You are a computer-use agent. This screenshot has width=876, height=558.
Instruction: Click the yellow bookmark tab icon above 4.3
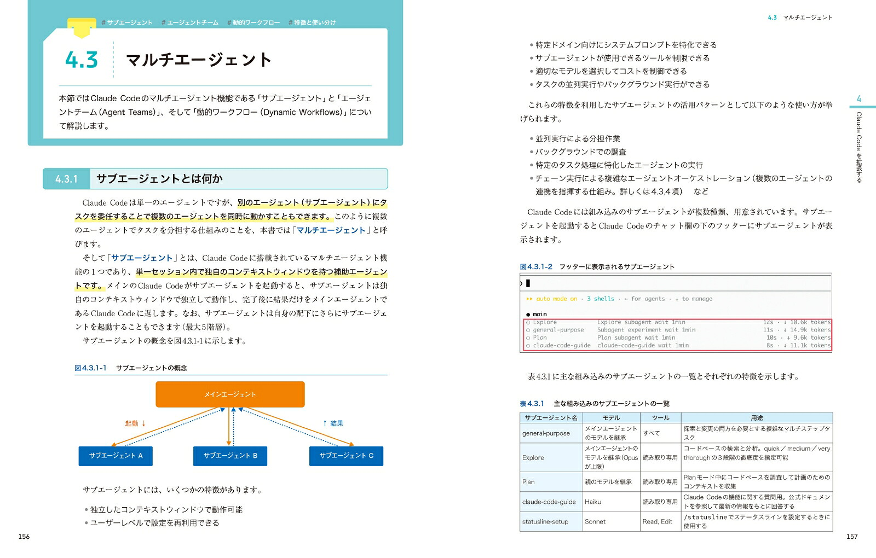pos(81,28)
